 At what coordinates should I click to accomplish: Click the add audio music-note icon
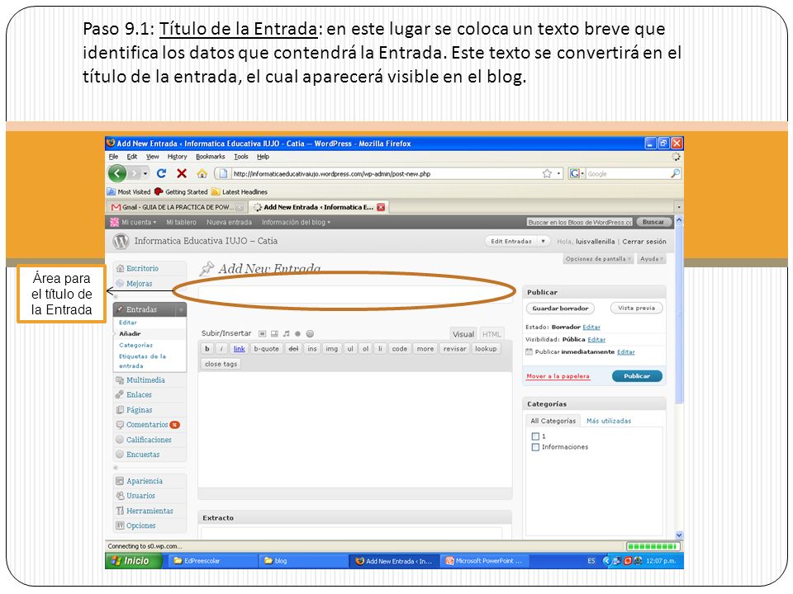287,334
